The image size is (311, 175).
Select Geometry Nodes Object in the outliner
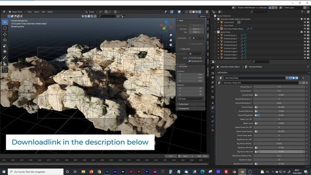coord(233,29)
